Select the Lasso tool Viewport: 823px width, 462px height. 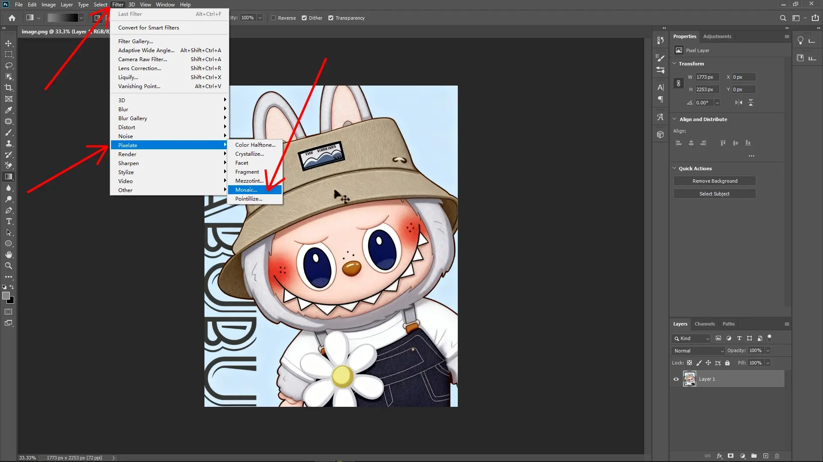pyautogui.click(x=9, y=65)
